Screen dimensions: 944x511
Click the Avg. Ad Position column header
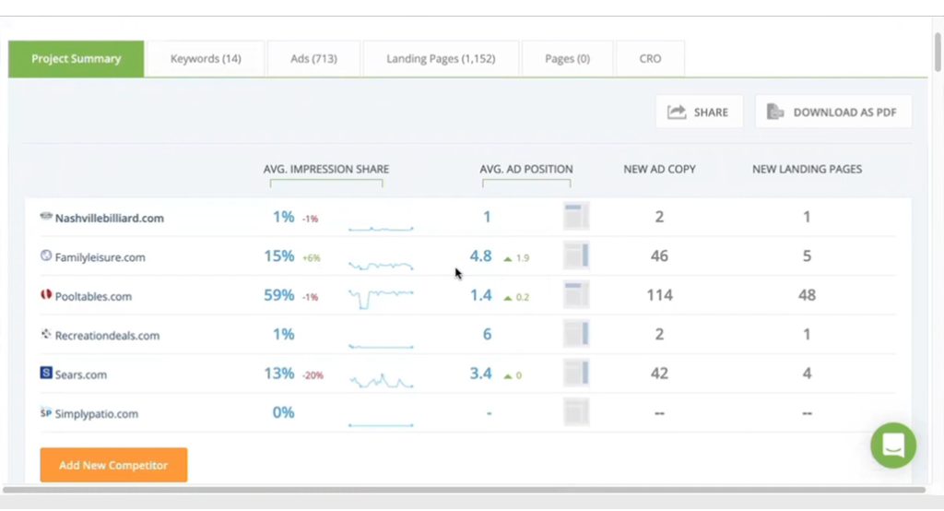tap(526, 170)
